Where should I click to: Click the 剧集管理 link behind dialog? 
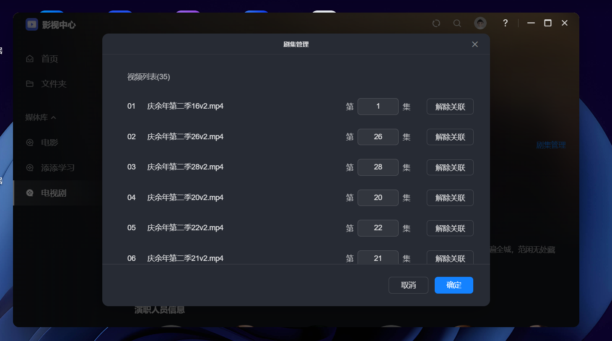pos(551,145)
